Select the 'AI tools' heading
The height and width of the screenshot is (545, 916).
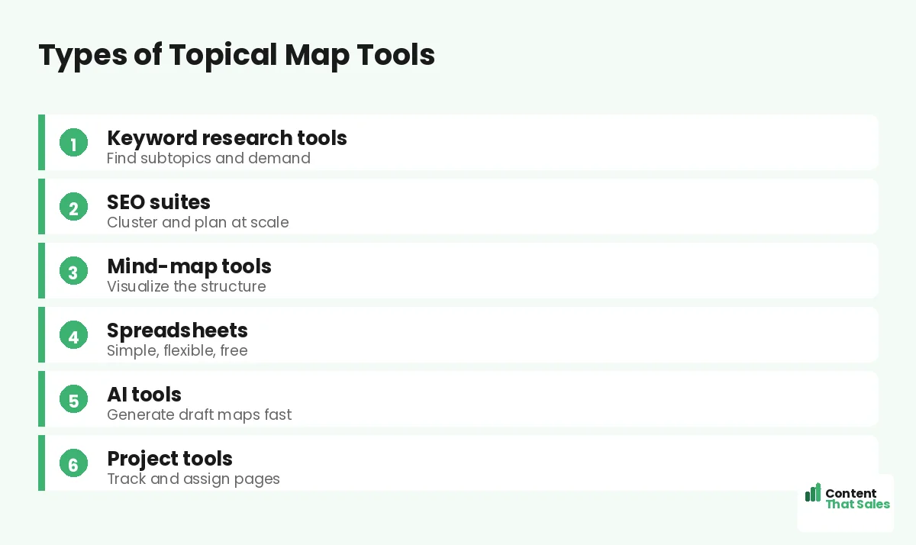tap(144, 395)
